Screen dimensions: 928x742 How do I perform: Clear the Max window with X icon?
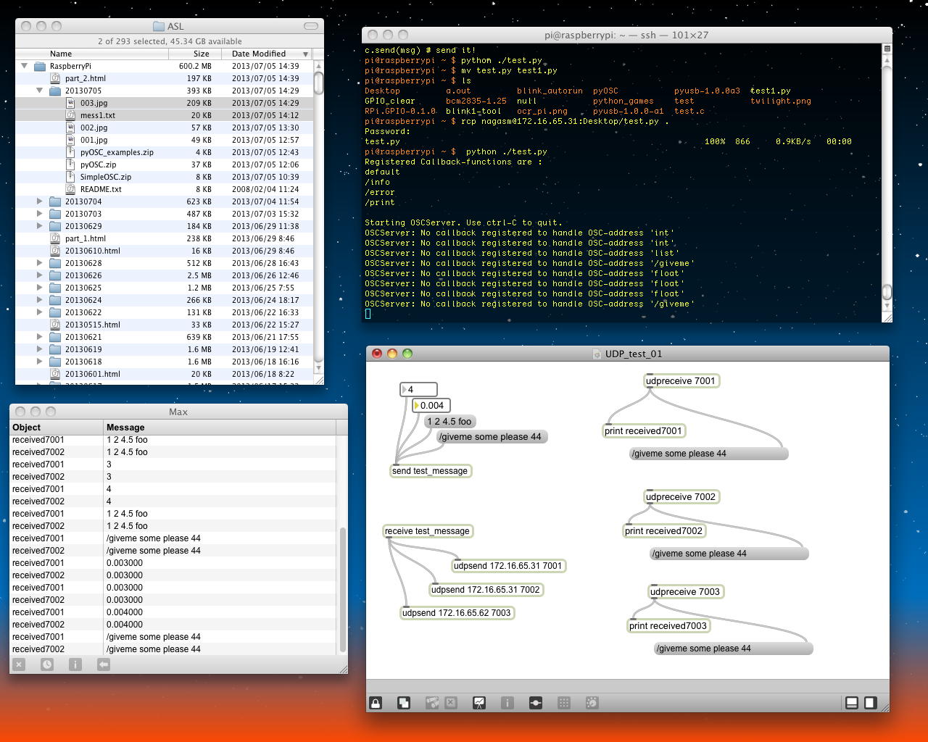pos(20,664)
